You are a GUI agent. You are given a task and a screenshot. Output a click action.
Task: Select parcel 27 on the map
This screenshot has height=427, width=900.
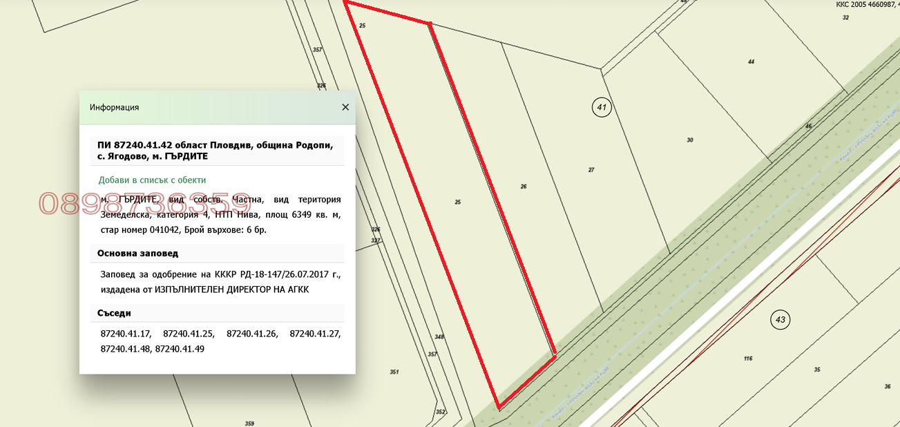tap(591, 169)
